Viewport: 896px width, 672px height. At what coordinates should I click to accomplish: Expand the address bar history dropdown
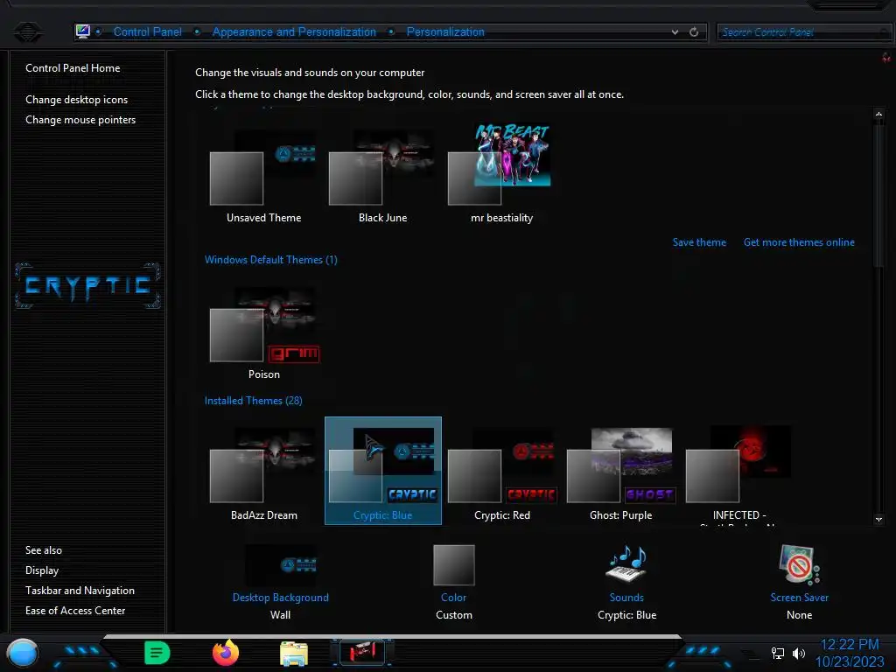[675, 32]
